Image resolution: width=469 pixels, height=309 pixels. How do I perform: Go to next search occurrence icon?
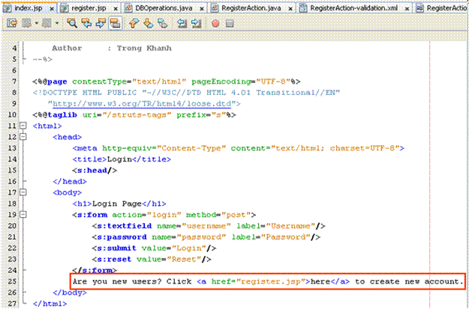coord(101,23)
